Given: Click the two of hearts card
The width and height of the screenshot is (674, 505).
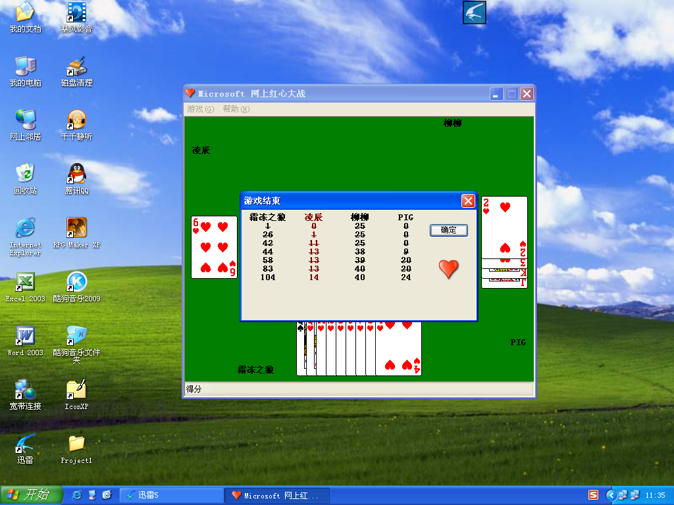Looking at the screenshot, I should (504, 227).
